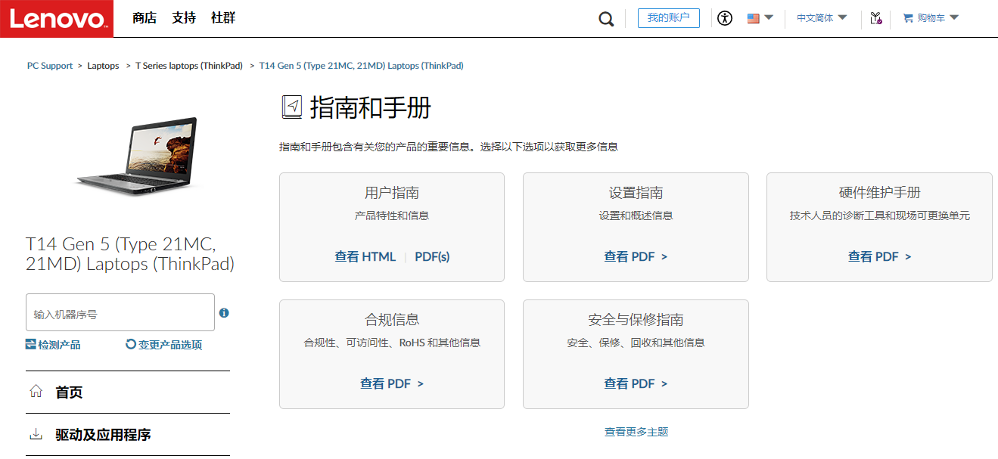Click PC Support breadcrumb
Screen dimensions: 998x459
[x=50, y=66]
